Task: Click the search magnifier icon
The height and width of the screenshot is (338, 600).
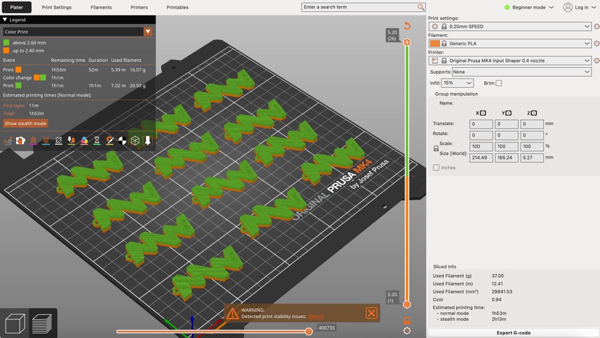Action: (421, 7)
